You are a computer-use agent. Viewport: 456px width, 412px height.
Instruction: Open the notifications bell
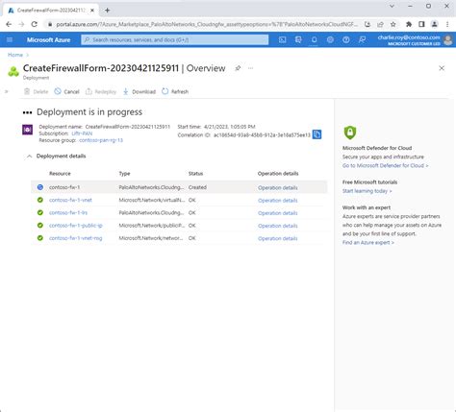pos(315,39)
